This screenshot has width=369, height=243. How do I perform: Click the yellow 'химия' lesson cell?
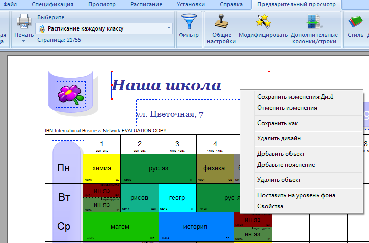pos(101,169)
